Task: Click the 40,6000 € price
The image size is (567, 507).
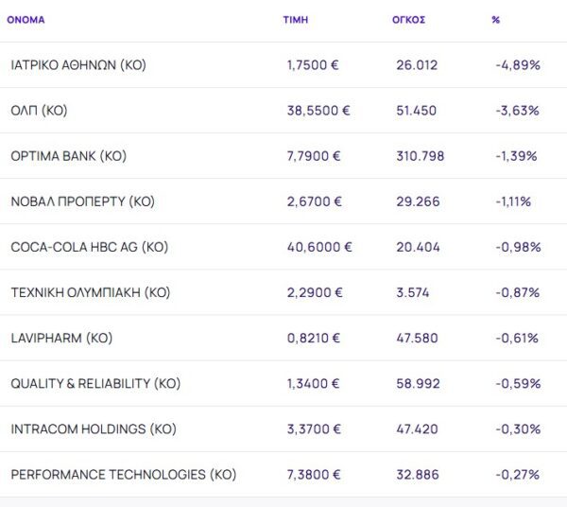Action: click(x=319, y=247)
